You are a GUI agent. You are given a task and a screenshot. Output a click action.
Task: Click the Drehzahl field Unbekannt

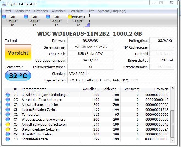click(x=162, y=54)
